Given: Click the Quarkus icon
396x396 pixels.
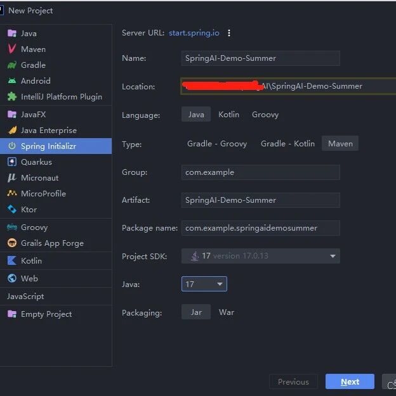Looking at the screenshot, I should pyautogui.click(x=12, y=162).
